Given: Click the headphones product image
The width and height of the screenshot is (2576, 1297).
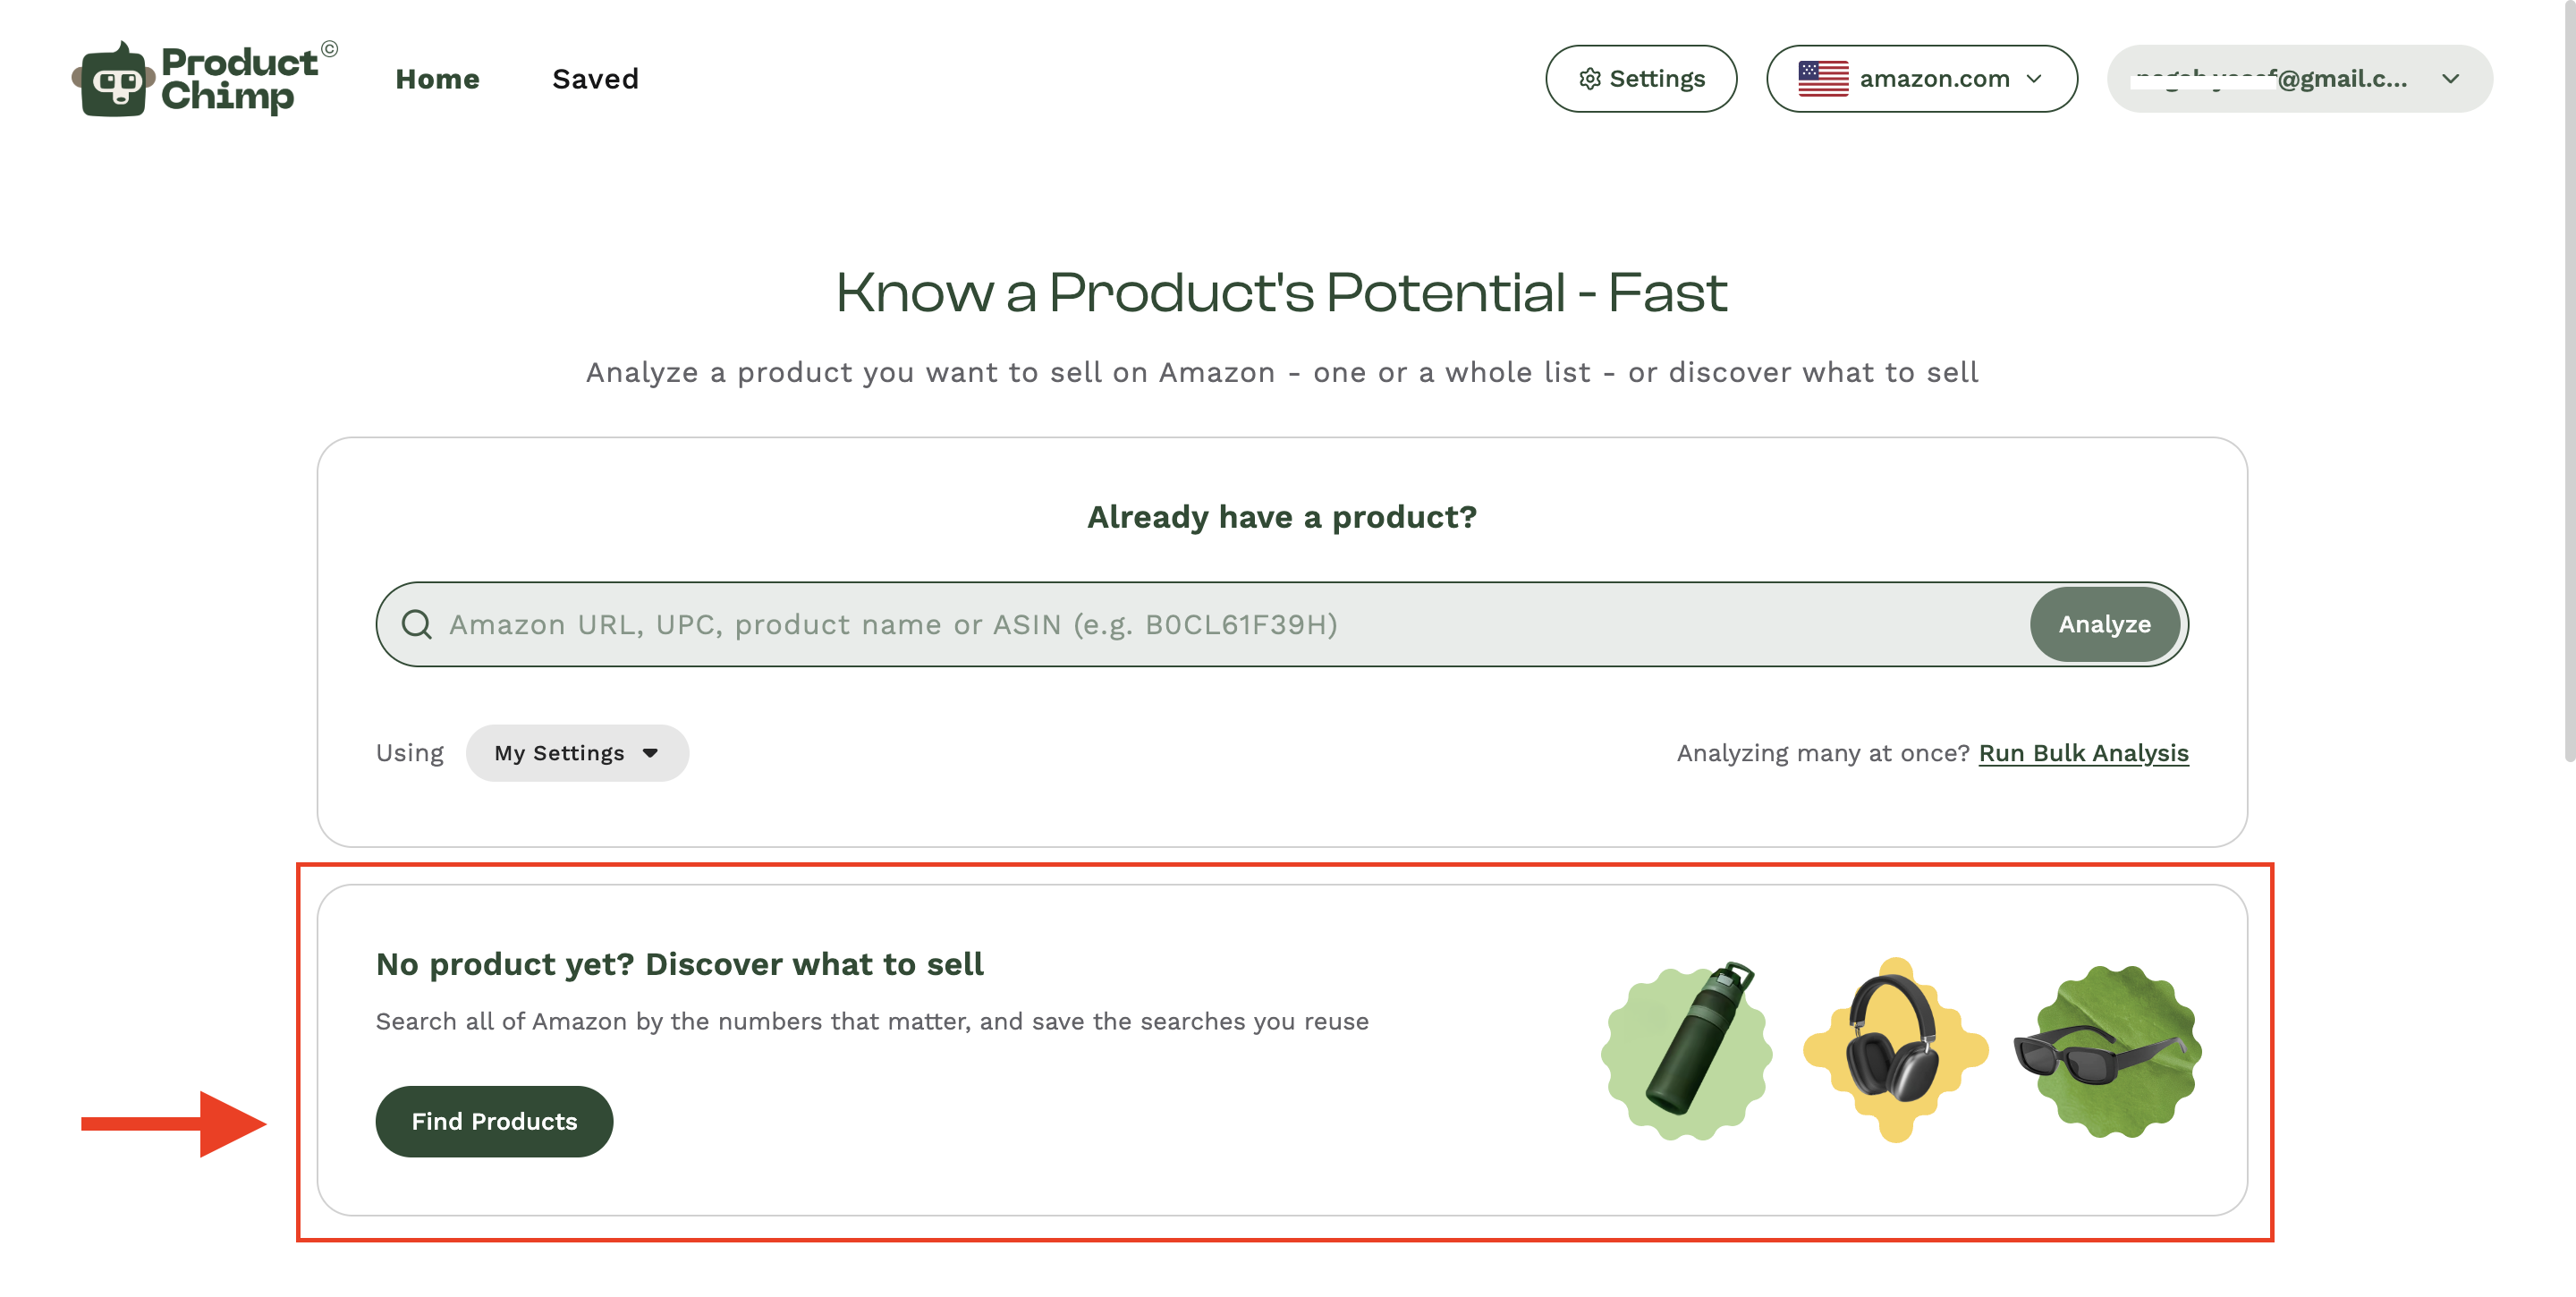Looking at the screenshot, I should tap(1895, 1050).
